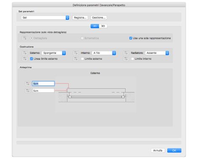Click the dialog title Definizione parametri Davanzale/Parapetto

click(99, 5)
